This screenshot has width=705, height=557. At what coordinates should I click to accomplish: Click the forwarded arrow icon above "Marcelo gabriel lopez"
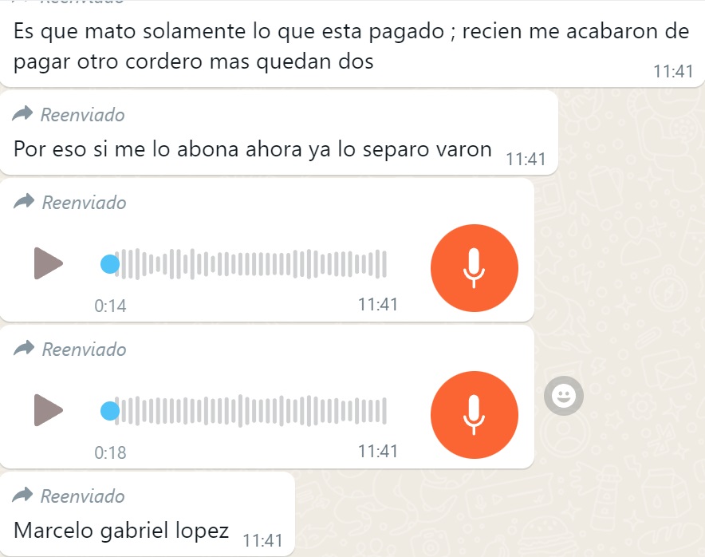(x=22, y=495)
